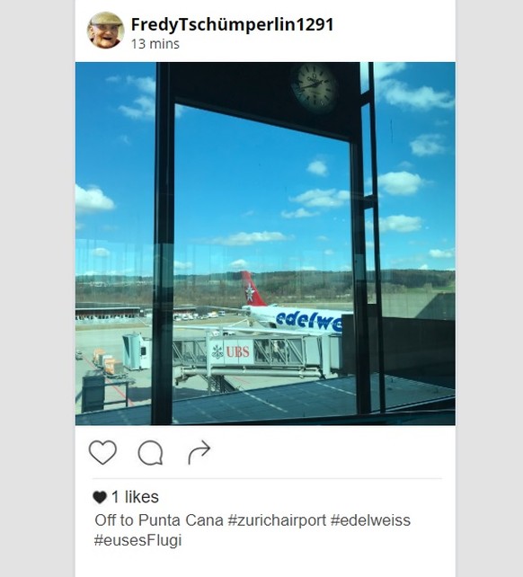523x577 pixels.
Task: Click the blue edelweiss lettering on the aircraft
Action: (x=308, y=321)
